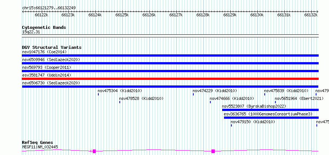Click the DGV Structural Variants track title
The width and height of the screenshot is (329, 155).
52,47
